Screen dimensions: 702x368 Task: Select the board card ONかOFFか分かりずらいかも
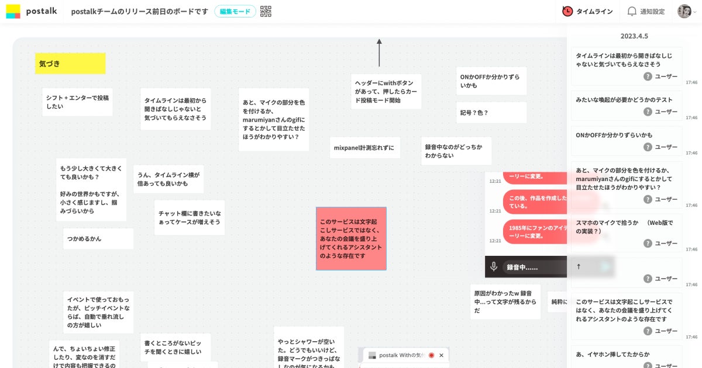[x=491, y=81]
